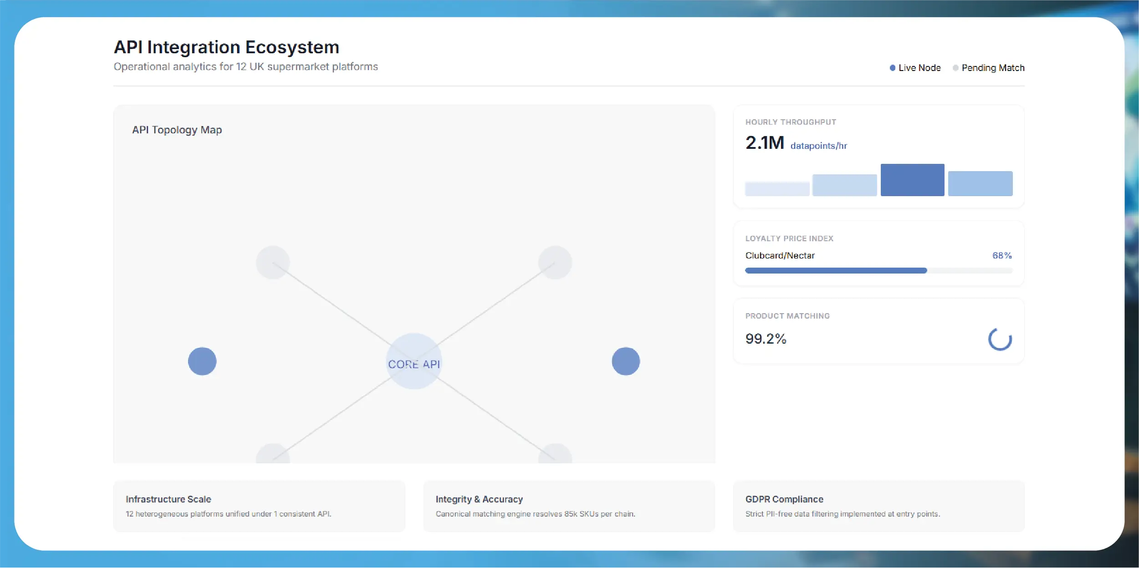Click the Clubcard/Nectar progress bar
The image size is (1139, 568).
click(x=879, y=270)
